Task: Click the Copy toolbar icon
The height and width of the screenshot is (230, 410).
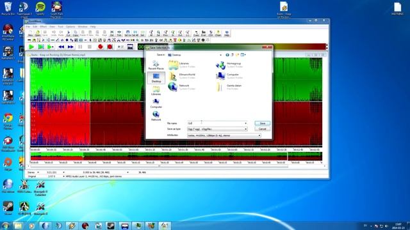Action: (x=76, y=33)
